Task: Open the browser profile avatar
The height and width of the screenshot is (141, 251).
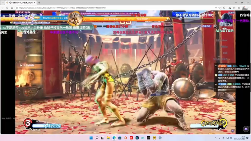Action: pos(244,8)
